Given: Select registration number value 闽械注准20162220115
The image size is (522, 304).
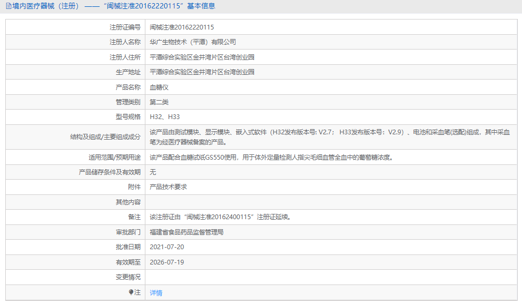Looking at the screenshot, I should pyautogui.click(x=182, y=27).
